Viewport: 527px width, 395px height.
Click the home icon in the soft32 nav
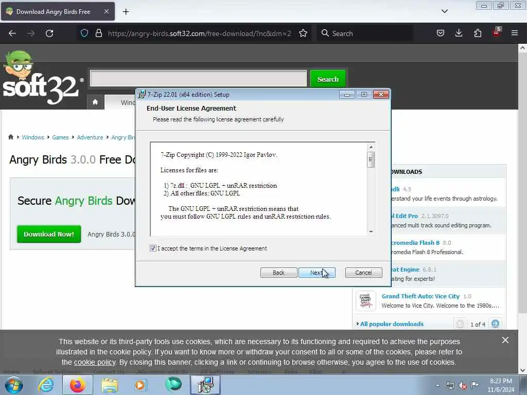[95, 102]
